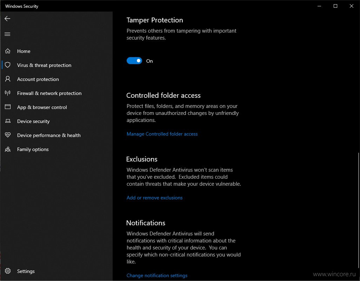Click the laptop icon for Device security
360x281 pixels.
tap(8, 121)
